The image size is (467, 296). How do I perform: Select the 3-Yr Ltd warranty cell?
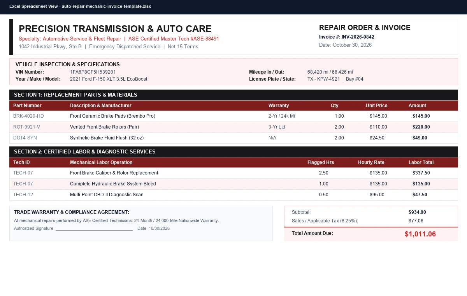pos(277,127)
